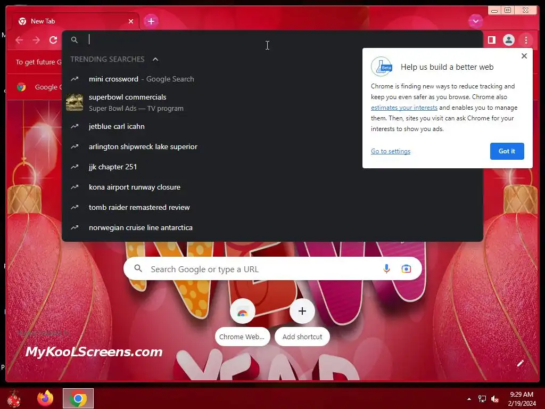The width and height of the screenshot is (545, 409).
Task: Toggle the side panel icon
Action: coord(491,40)
